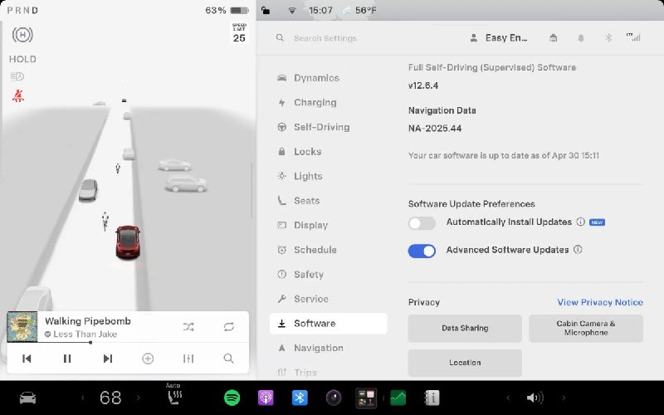
Task: Click the parking brake hold icon
Action: click(x=22, y=35)
